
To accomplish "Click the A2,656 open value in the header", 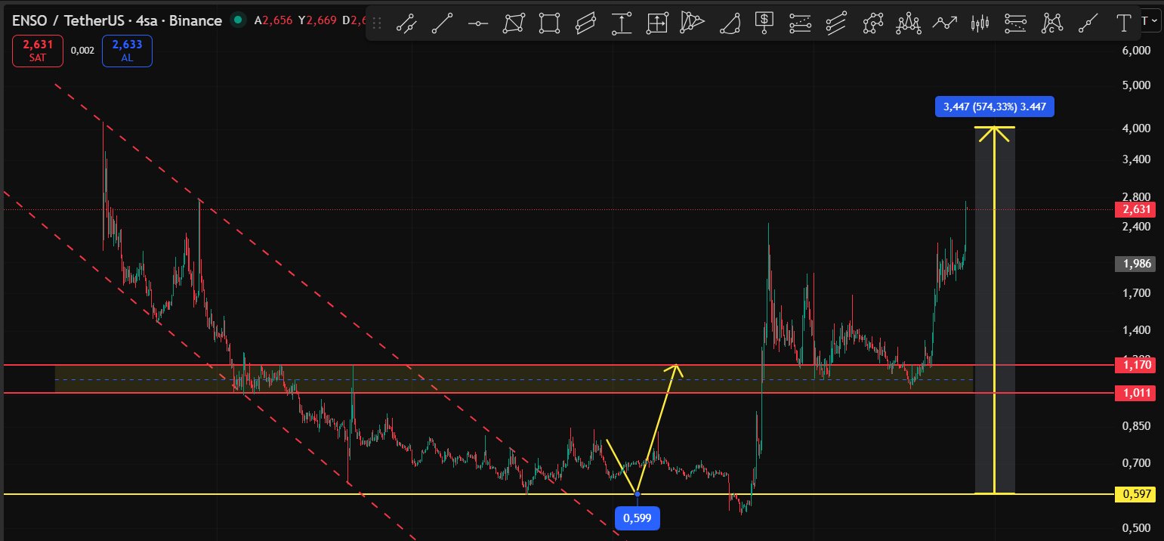I will click(273, 20).
